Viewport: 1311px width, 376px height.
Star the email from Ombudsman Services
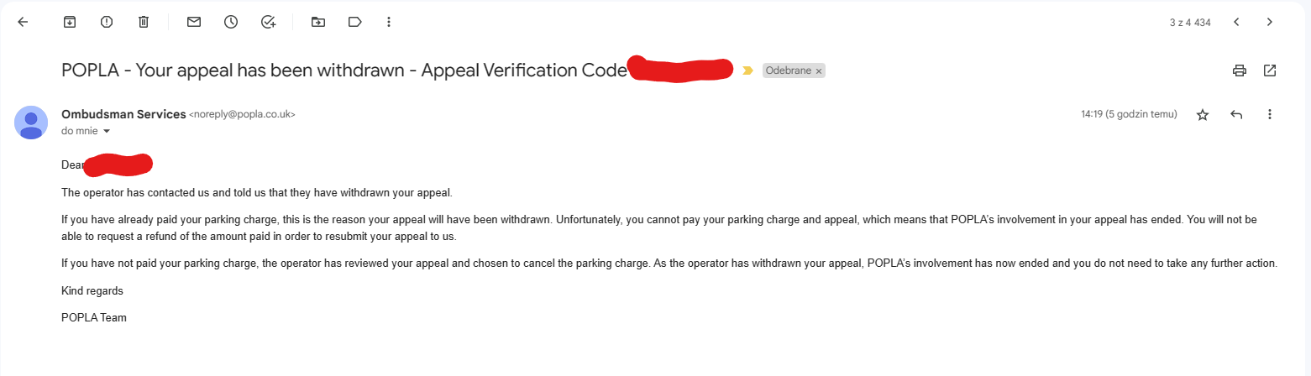point(1203,115)
